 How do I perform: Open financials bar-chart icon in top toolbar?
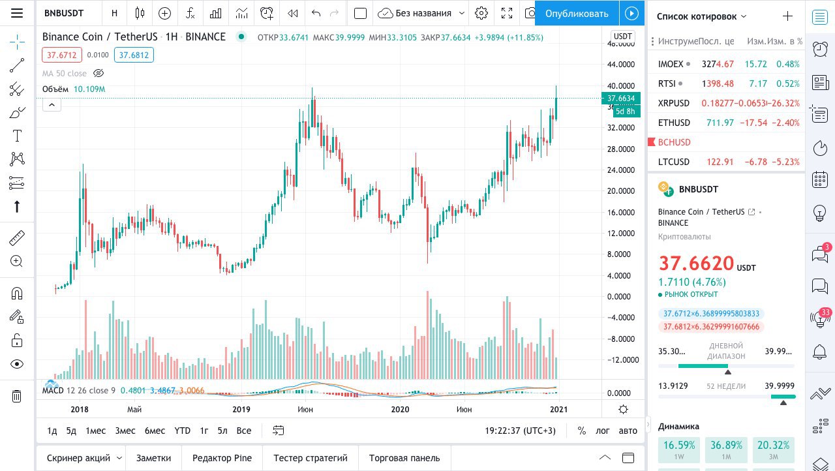click(216, 13)
